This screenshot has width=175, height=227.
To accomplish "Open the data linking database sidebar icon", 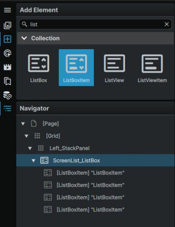I will [8, 95].
